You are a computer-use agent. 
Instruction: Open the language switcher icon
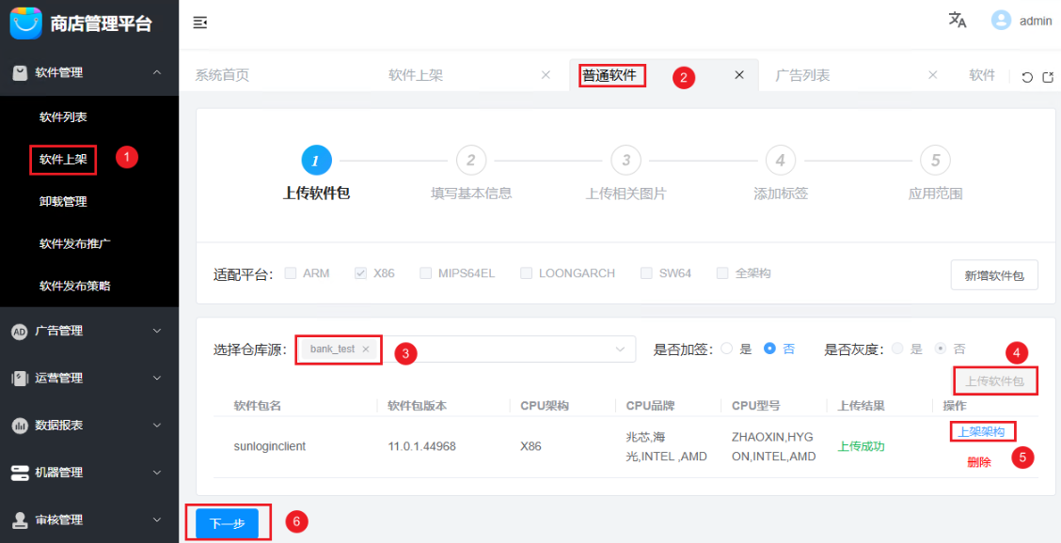click(957, 21)
